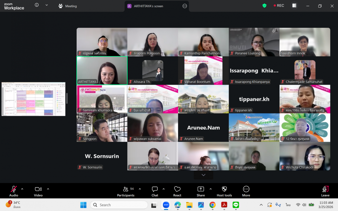Expand the audio settings caret
The height and width of the screenshot is (211, 338).
click(22, 189)
